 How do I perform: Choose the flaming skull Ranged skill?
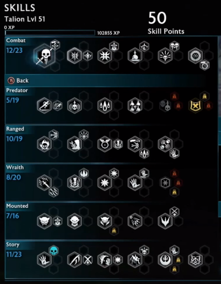point(44,144)
